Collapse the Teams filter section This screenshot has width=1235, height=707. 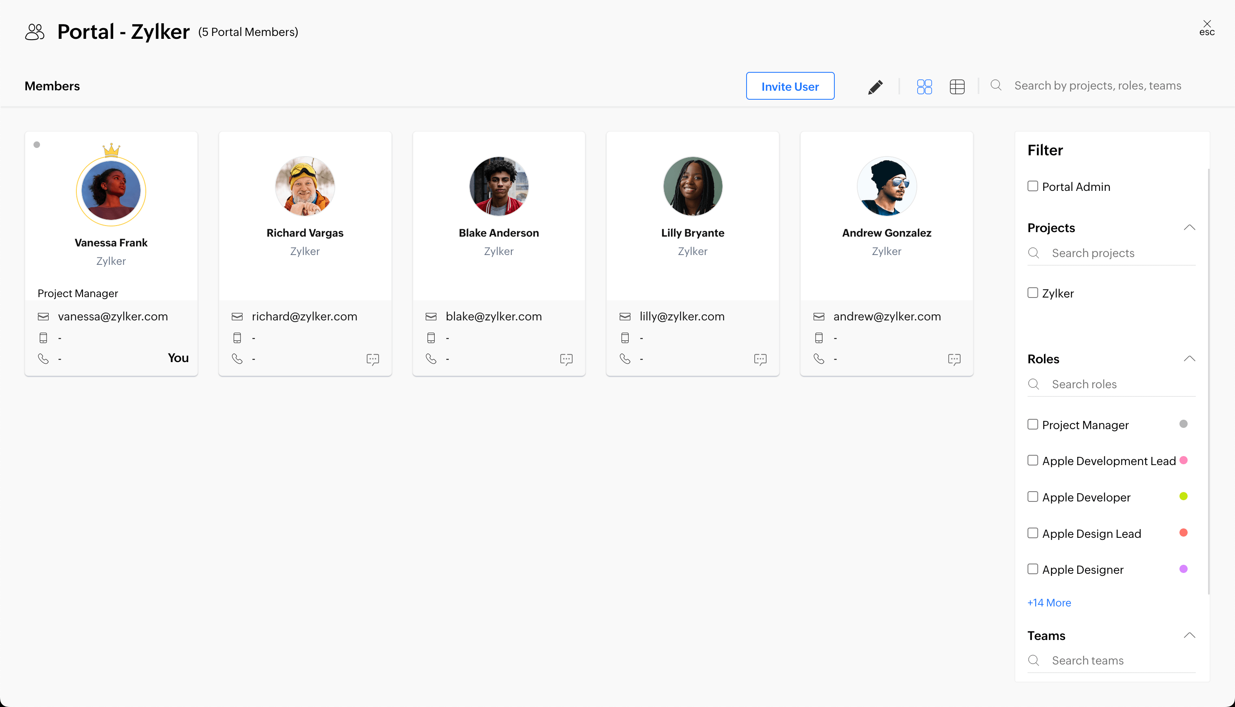tap(1189, 635)
